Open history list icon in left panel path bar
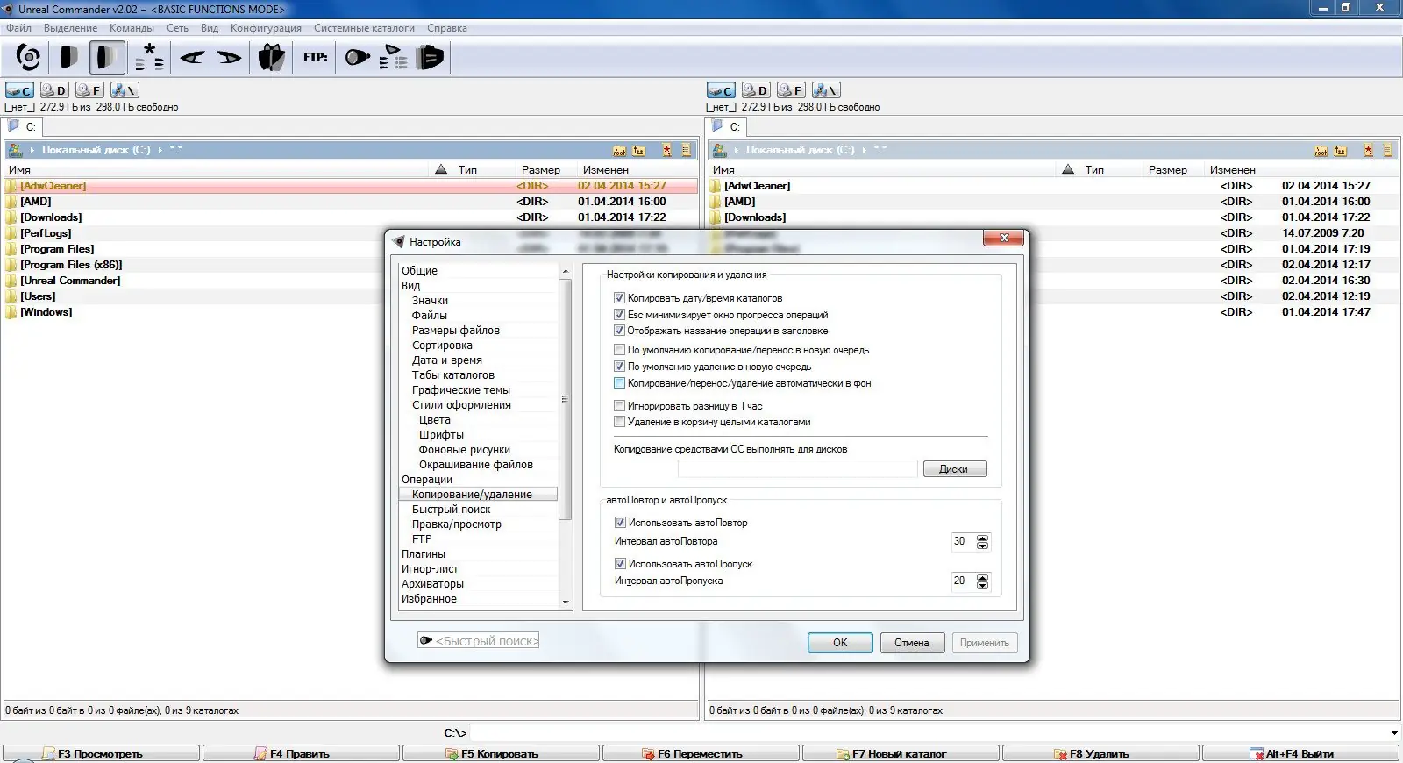1403x763 pixels. click(687, 151)
